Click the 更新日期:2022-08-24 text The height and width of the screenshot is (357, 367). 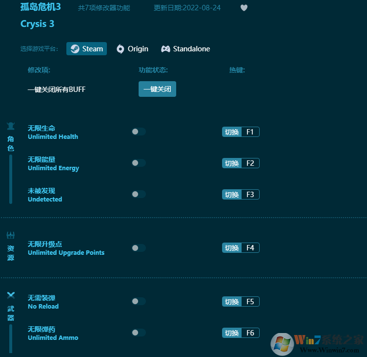click(x=187, y=8)
